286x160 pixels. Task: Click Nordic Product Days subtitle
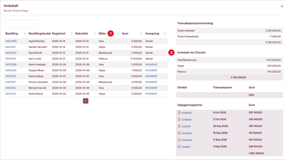coord(16,11)
